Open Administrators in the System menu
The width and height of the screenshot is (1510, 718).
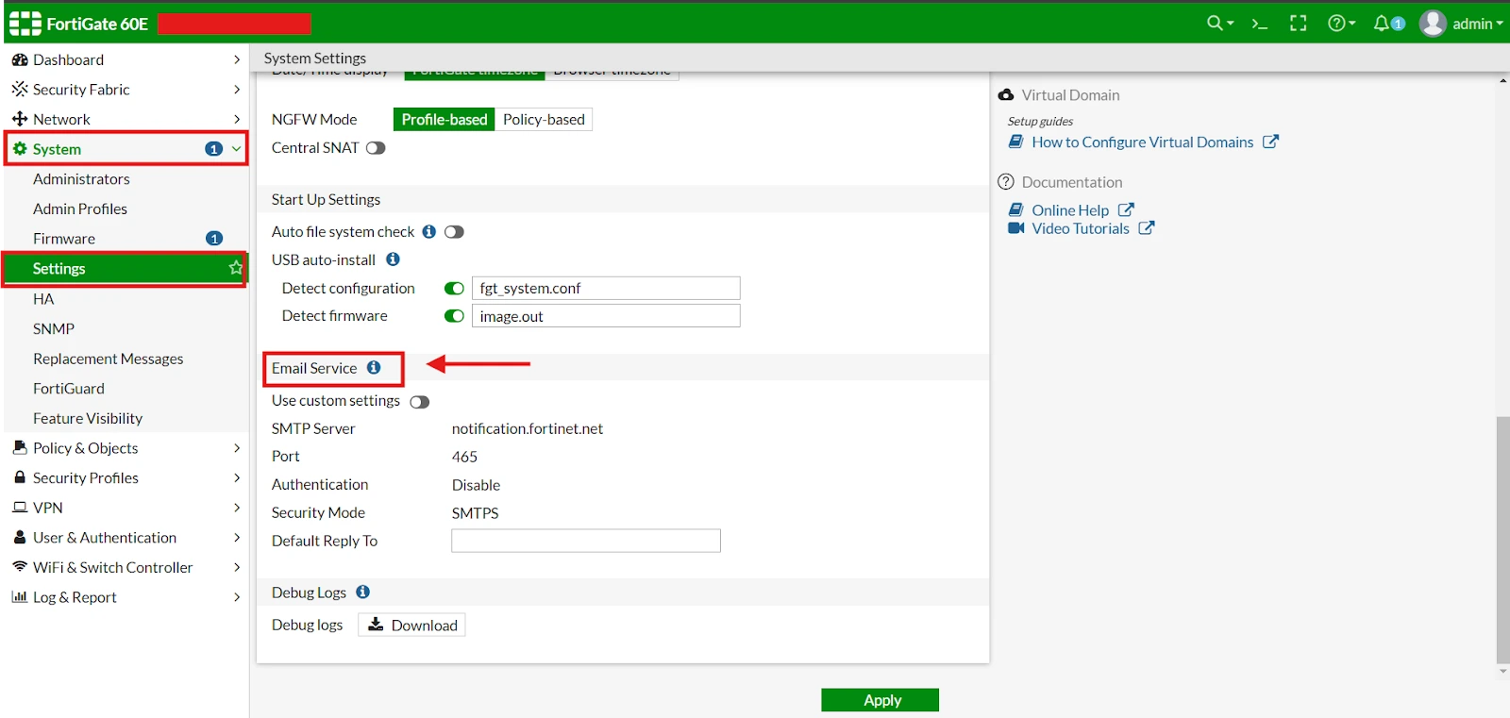coord(81,179)
